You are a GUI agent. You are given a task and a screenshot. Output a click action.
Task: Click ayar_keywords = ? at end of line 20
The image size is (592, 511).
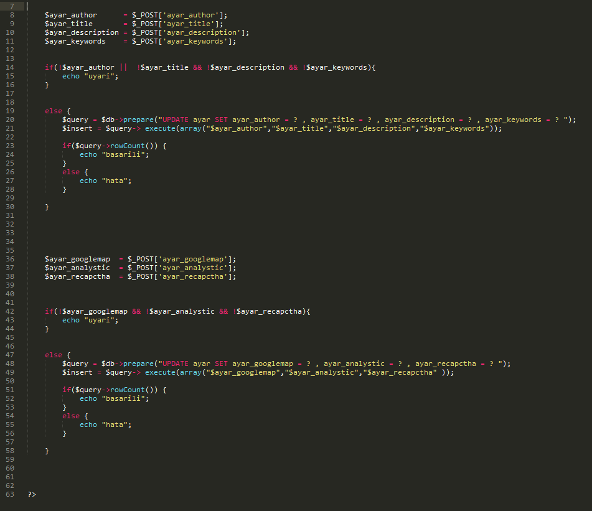522,120
